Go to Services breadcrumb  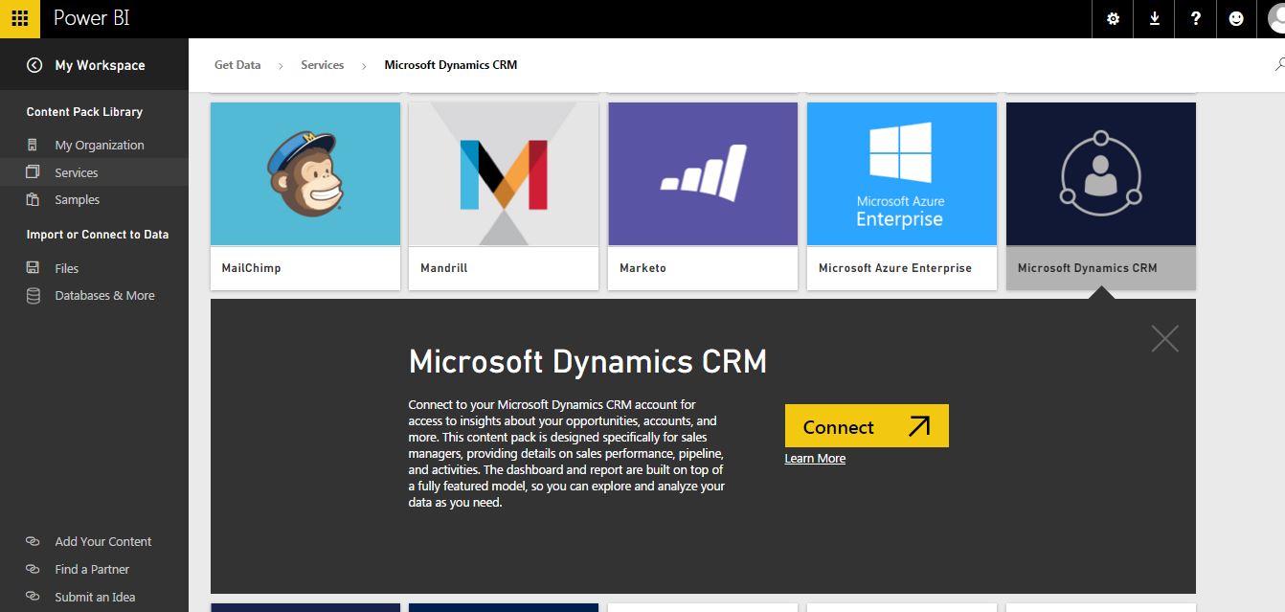coord(322,65)
